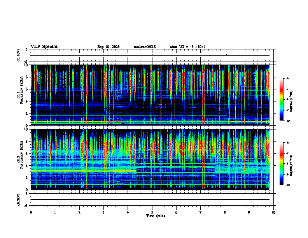
Task: Click the "4" kHz tick of ch.2 spectrogram
Action: pos(28,166)
